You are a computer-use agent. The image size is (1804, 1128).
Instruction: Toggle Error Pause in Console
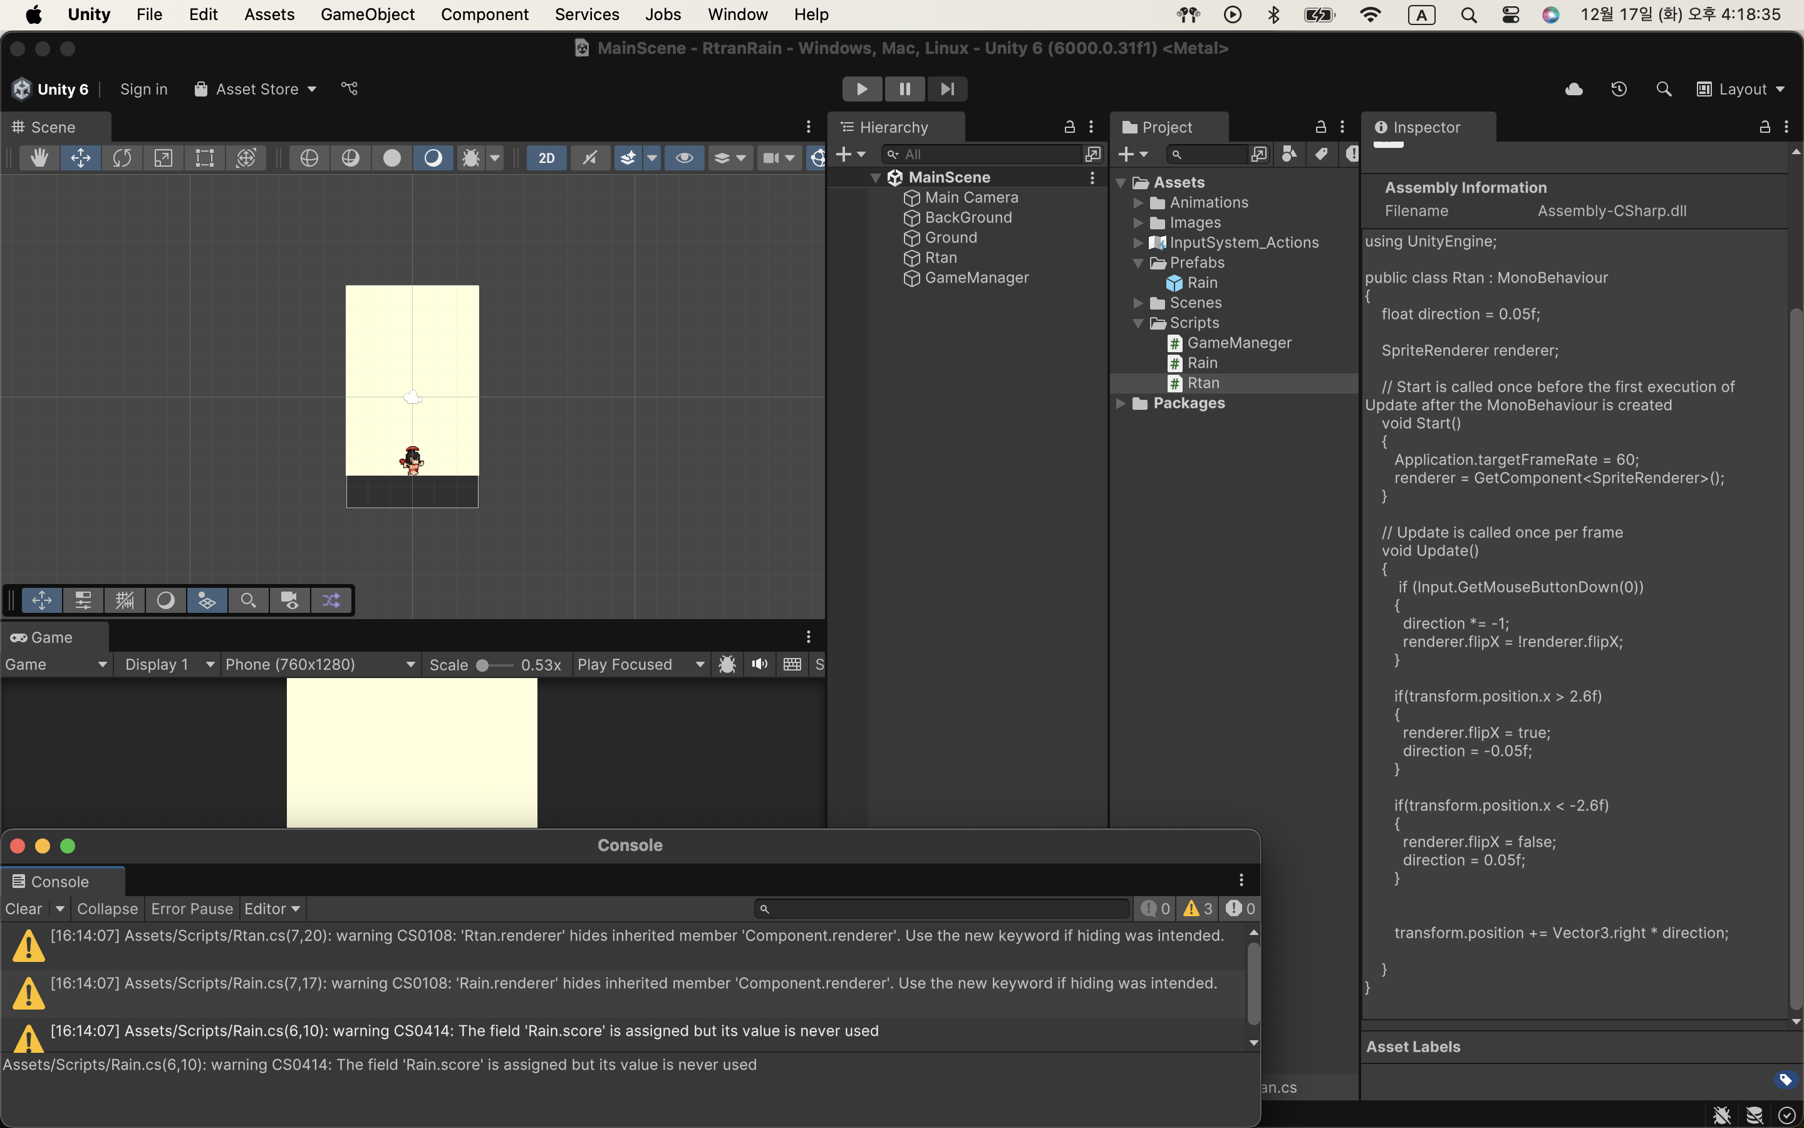click(x=192, y=909)
